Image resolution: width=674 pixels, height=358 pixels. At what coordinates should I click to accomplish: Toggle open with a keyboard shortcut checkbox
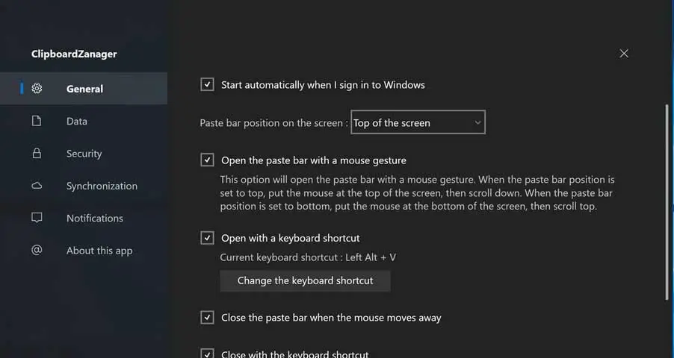(208, 238)
